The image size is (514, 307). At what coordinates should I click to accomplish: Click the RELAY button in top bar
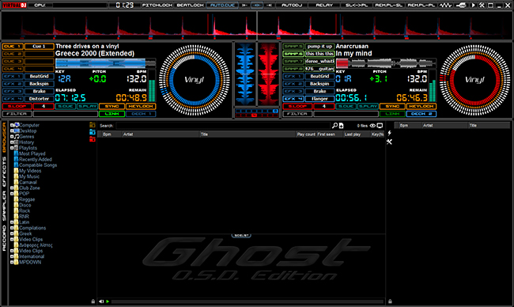(324, 5)
